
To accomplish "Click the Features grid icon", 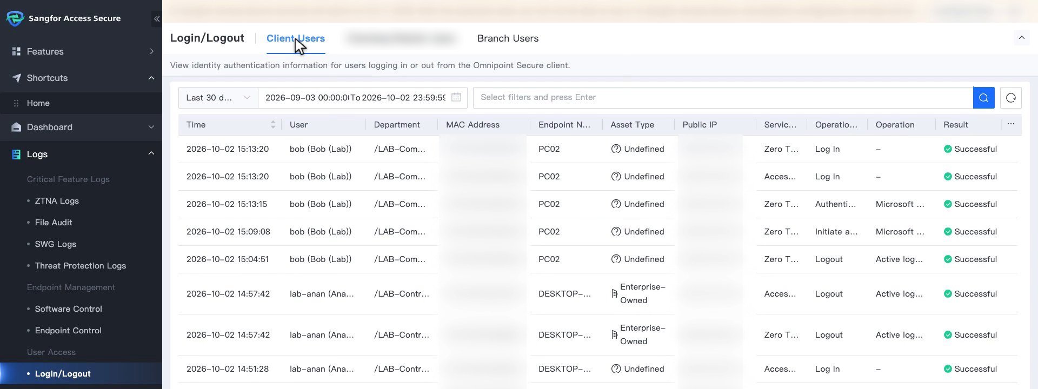I will pos(16,51).
